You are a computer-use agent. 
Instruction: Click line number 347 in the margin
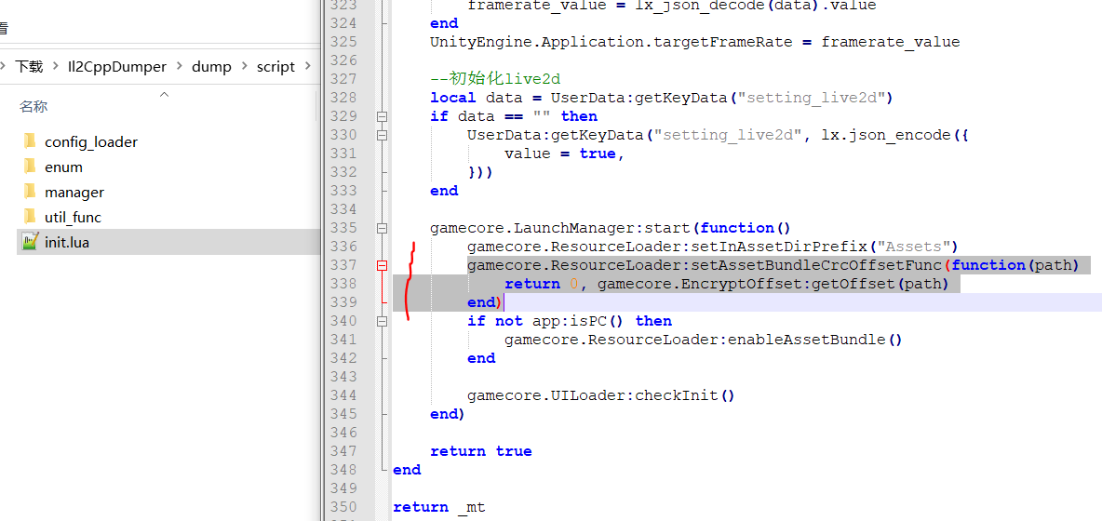(x=343, y=451)
